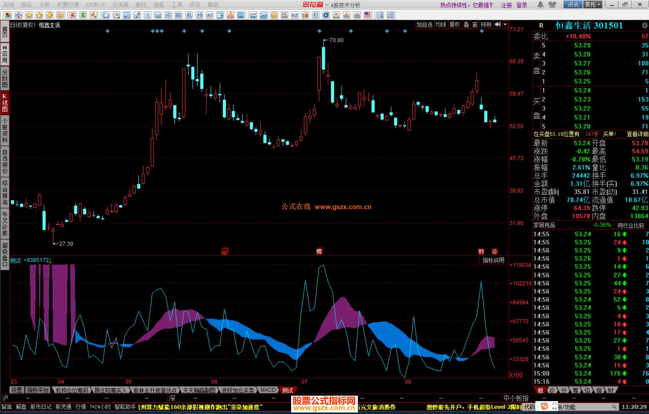The height and width of the screenshot is (414, 649).
Task: Click the 70.80 high-price candlestick
Action: coord(323,59)
